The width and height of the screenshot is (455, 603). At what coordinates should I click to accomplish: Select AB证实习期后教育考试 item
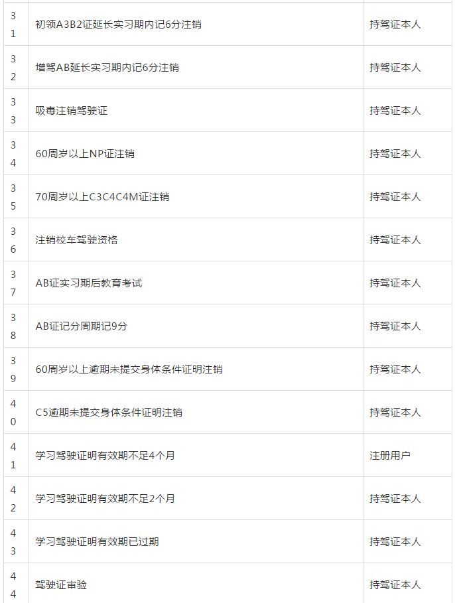coord(89,283)
